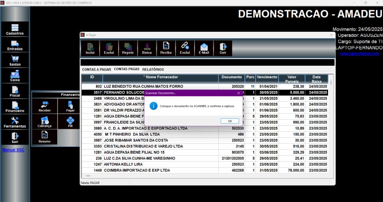Close the A Pagar window
The width and height of the screenshot is (383, 202).
point(331,35)
